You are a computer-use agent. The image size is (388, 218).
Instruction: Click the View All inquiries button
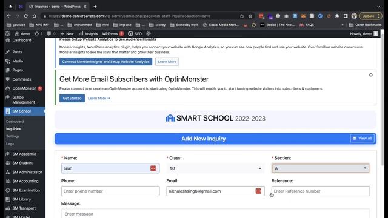coord(363,139)
